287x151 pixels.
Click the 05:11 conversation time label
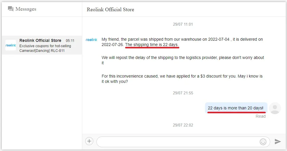pyautogui.click(x=70, y=41)
